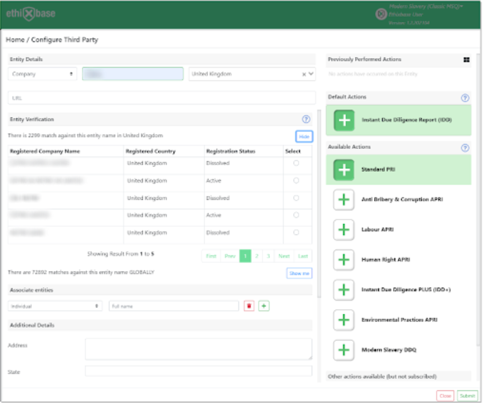Viewport: 483px width, 403px height.
Task: Add the Labour APRI action
Action: (x=344, y=230)
